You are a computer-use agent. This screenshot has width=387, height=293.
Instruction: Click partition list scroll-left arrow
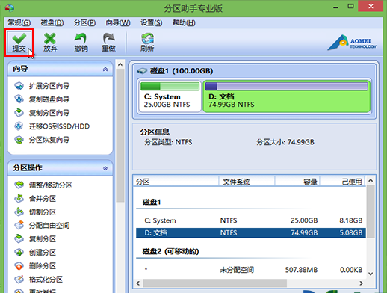point(138,283)
